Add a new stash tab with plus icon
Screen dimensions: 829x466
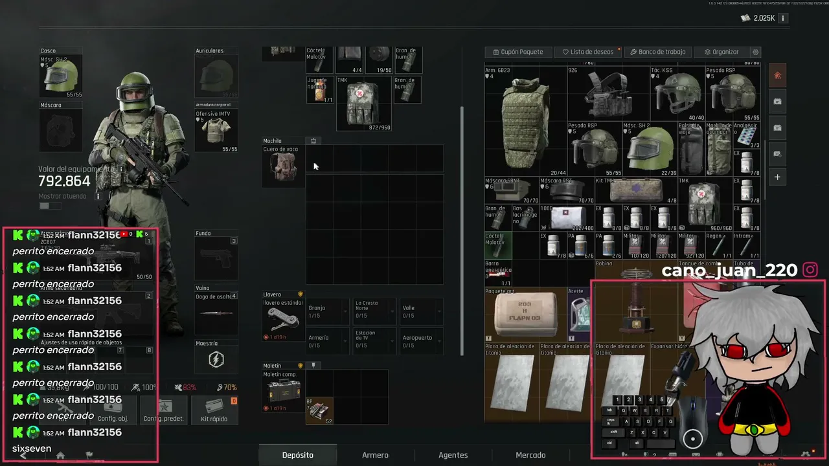click(x=777, y=177)
